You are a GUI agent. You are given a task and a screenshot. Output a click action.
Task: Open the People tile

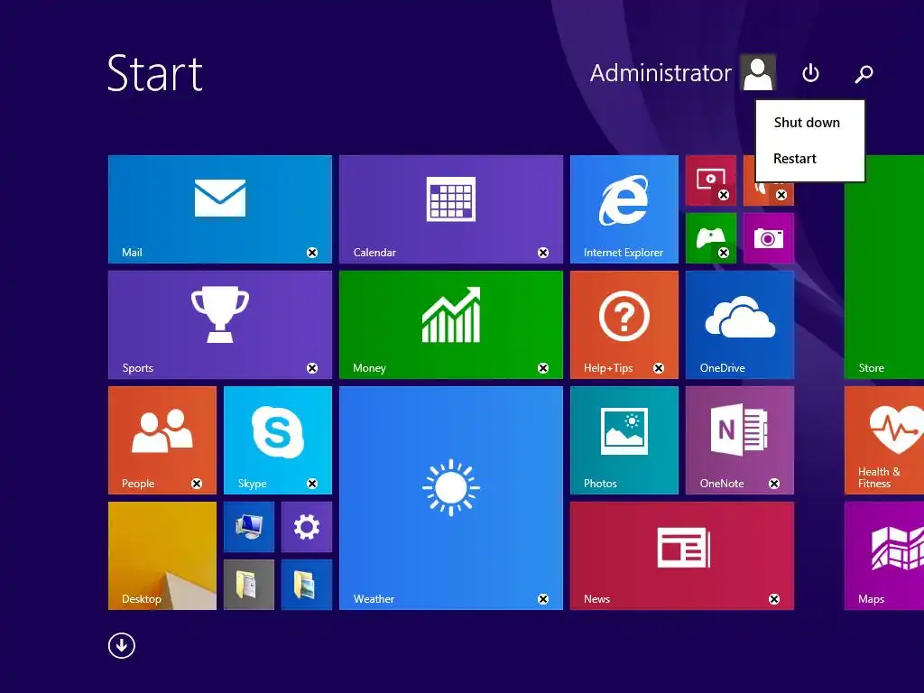point(162,440)
